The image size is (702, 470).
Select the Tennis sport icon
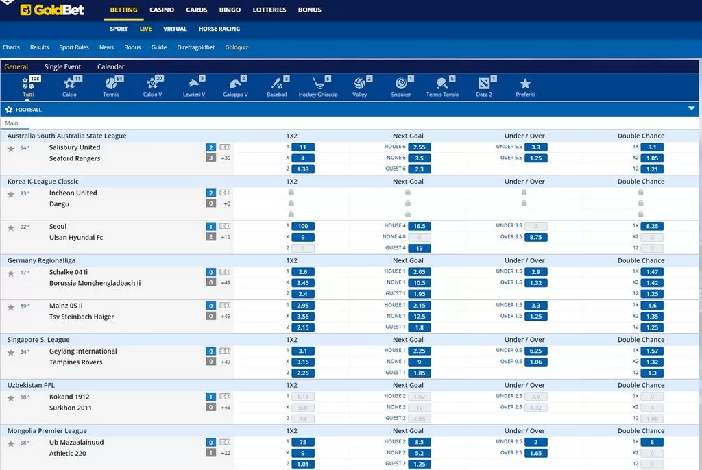[x=111, y=84]
